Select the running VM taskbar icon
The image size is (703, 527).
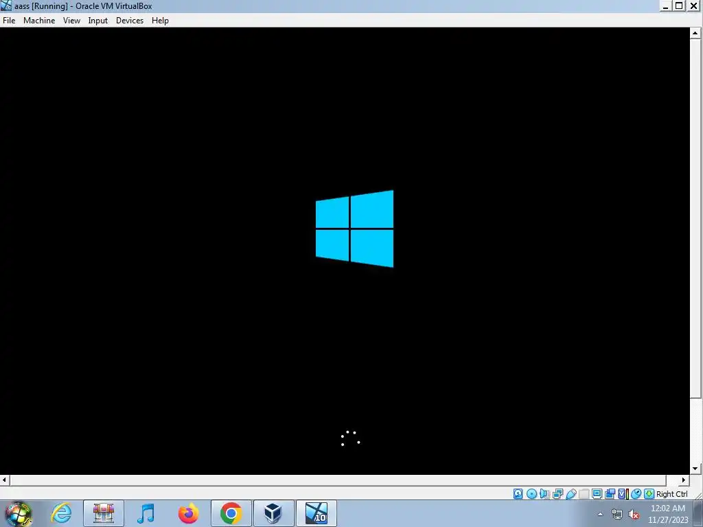coord(316,513)
